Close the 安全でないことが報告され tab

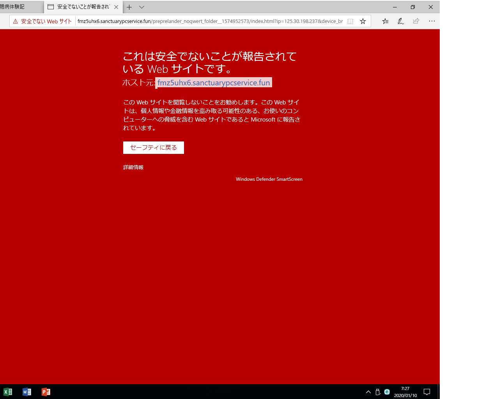coord(116,7)
